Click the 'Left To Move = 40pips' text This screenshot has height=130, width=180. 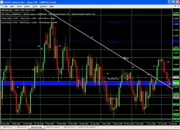pos(47,18)
